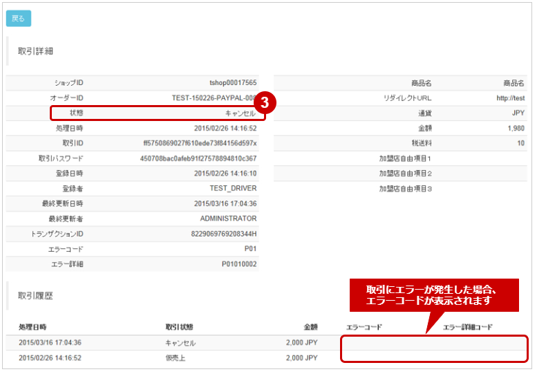Click the リダイレクトURL http://test link
Image resolution: width=537 pixels, height=374 pixels.
point(510,97)
